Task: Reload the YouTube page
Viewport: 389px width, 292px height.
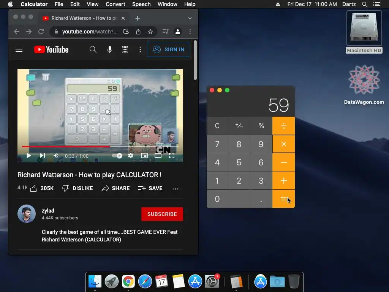Action: (x=41, y=32)
